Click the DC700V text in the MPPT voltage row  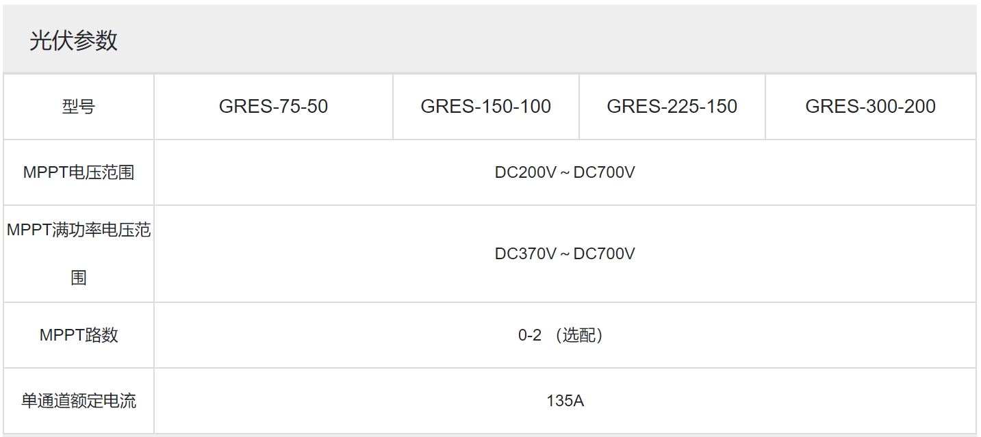coord(604,172)
